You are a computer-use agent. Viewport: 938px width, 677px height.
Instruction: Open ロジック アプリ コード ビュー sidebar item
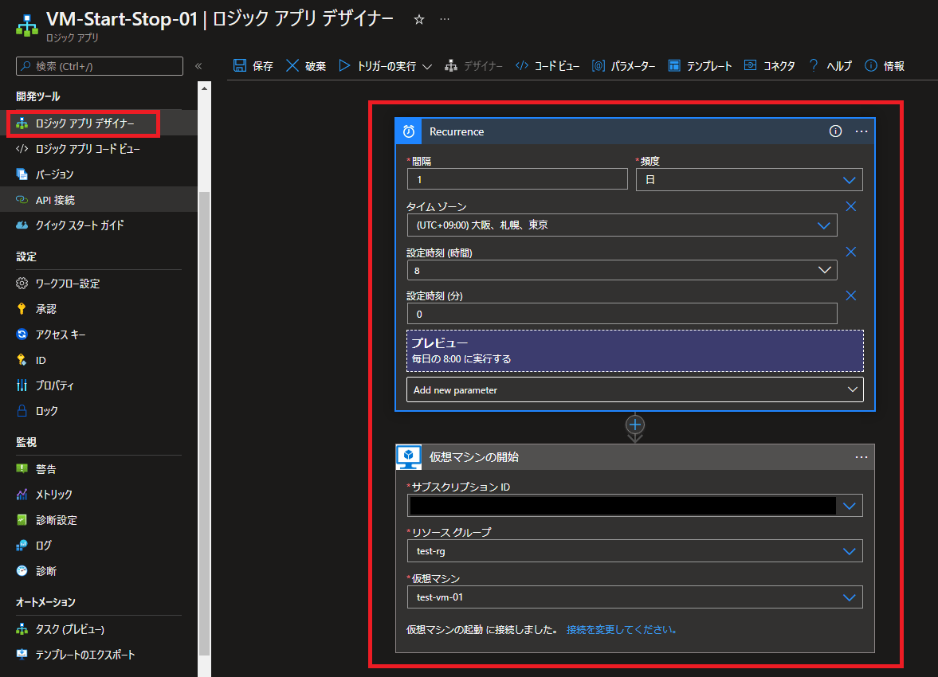click(99, 149)
